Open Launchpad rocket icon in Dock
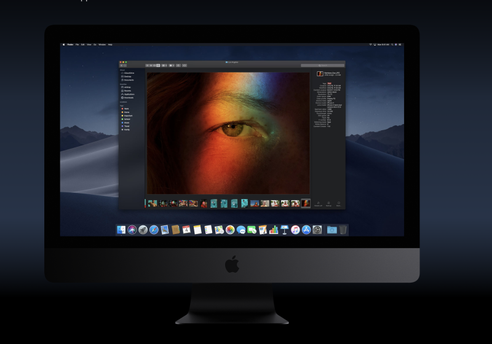 [143, 230]
